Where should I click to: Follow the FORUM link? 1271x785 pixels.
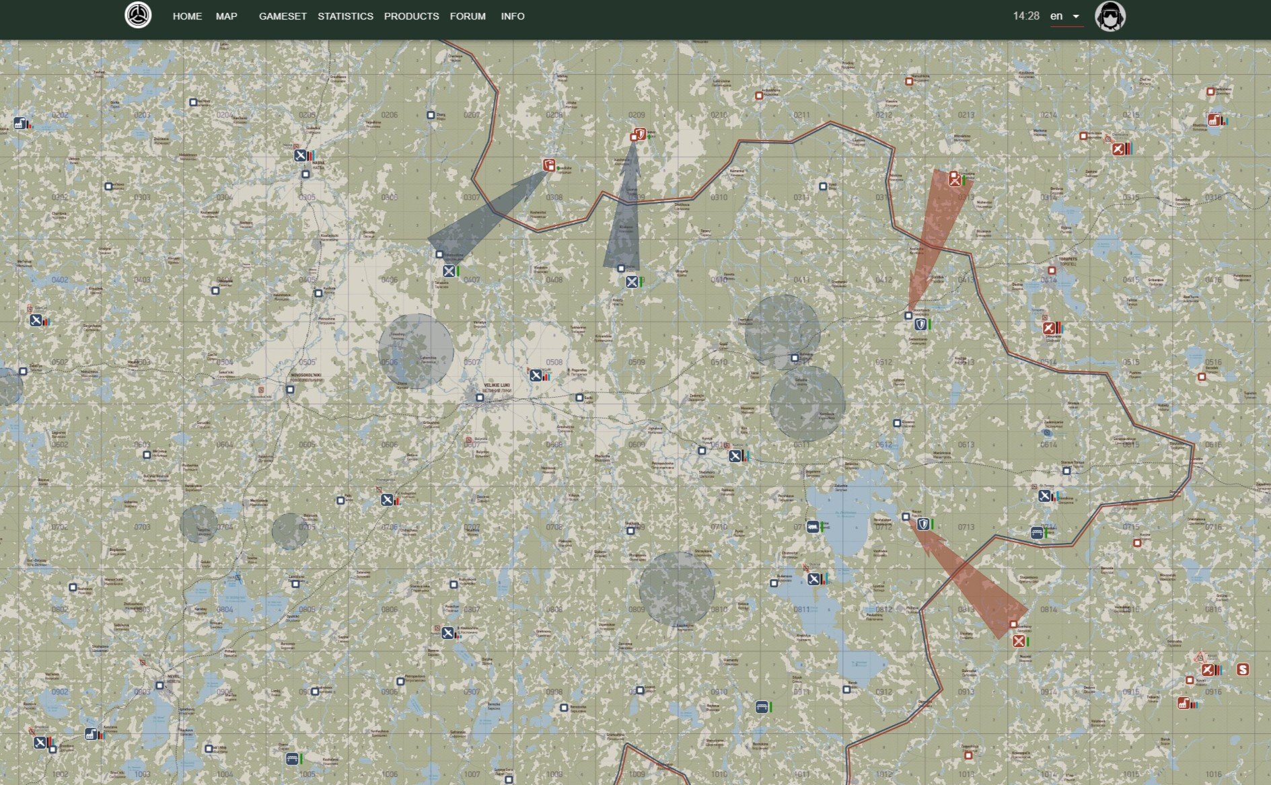(x=468, y=16)
